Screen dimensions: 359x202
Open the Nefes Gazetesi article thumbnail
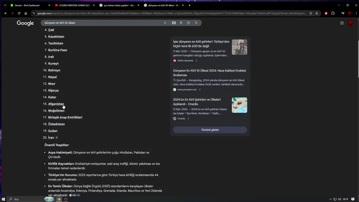[240, 47]
